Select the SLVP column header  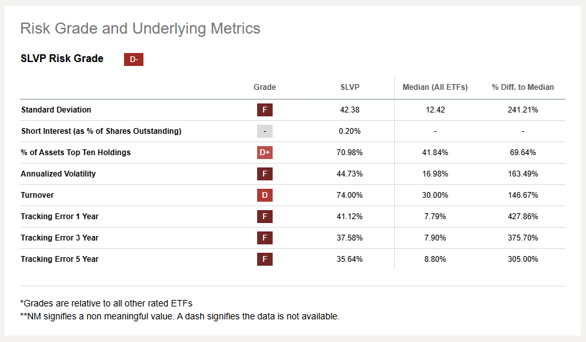(350, 87)
